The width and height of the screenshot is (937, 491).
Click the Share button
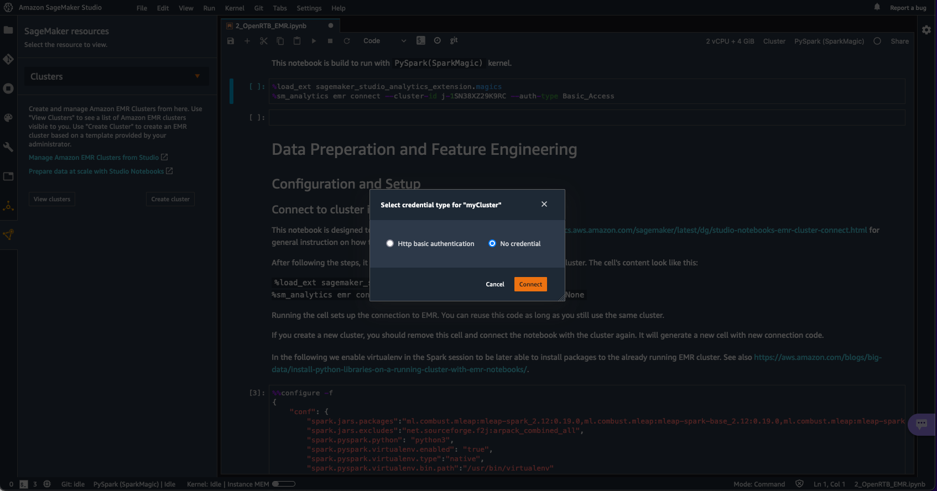899,41
